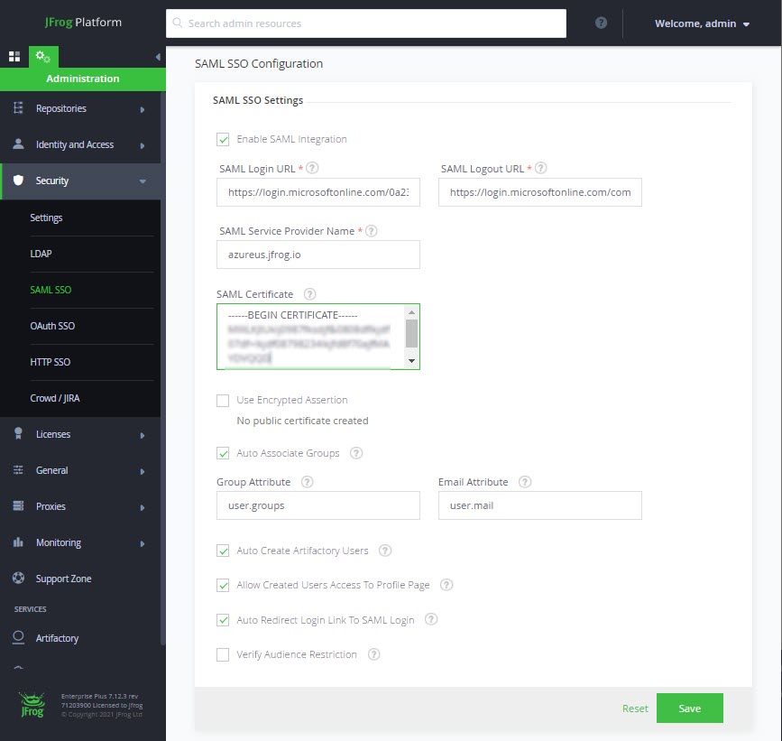The width and height of the screenshot is (782, 741).
Task: Click Reset to discard changes
Action: click(x=635, y=709)
